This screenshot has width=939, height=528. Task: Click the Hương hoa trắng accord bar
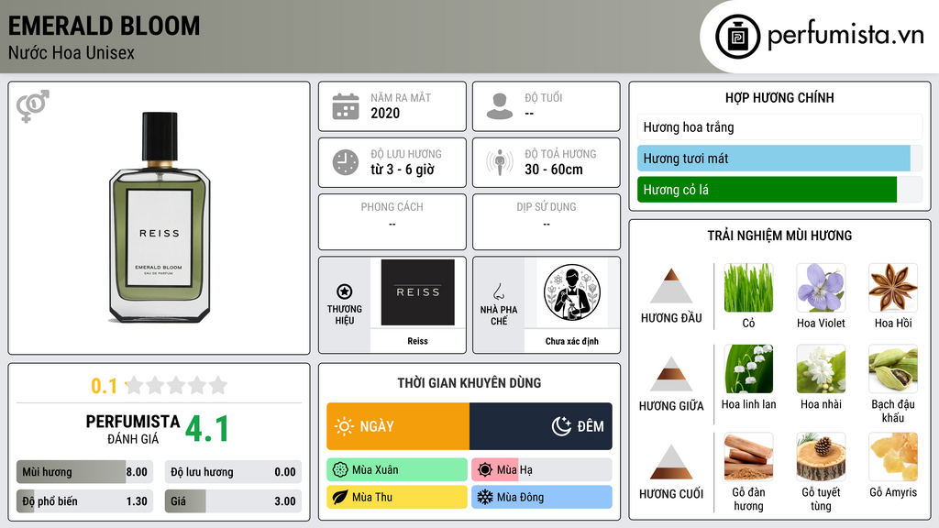(x=779, y=126)
